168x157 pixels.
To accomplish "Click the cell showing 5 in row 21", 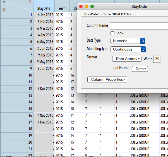I will (x=92, y=149).
